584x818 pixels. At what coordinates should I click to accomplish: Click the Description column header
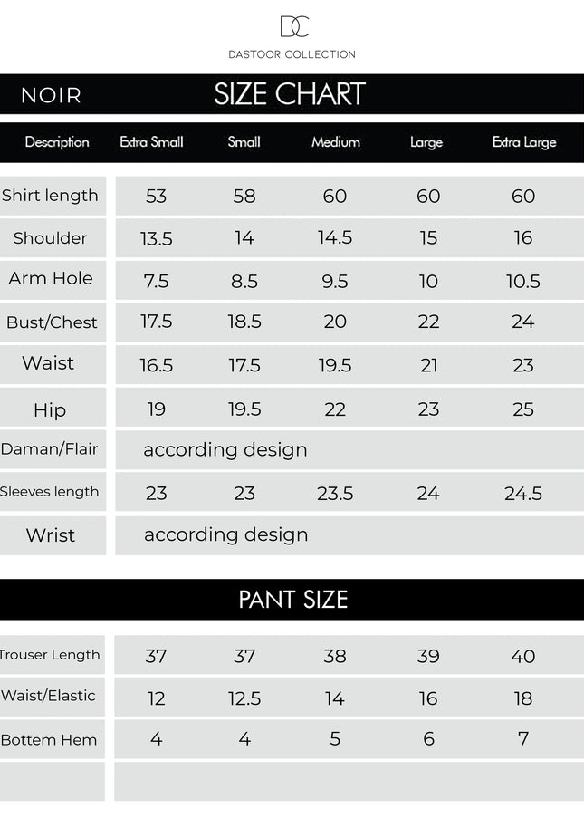point(57,142)
